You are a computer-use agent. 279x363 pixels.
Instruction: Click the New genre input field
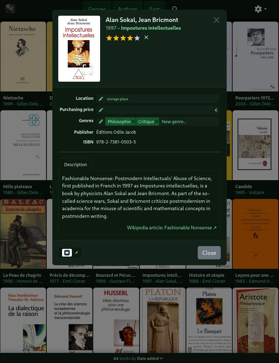[x=189, y=121]
